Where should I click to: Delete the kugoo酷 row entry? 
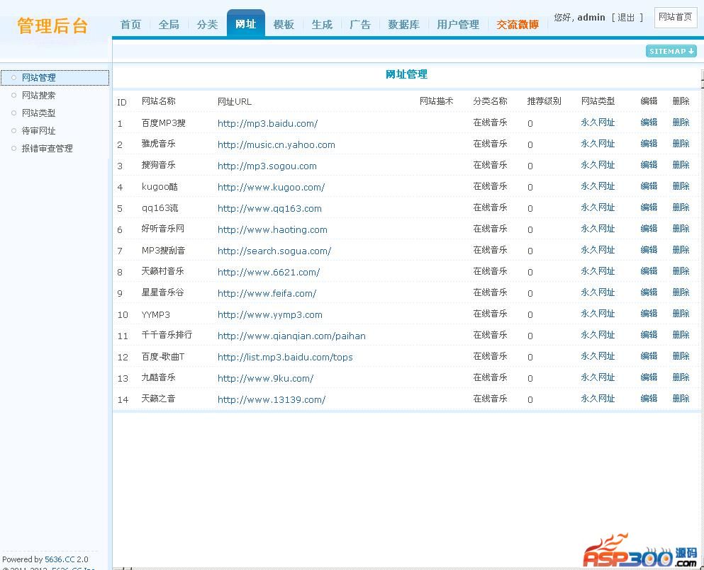[x=681, y=186]
